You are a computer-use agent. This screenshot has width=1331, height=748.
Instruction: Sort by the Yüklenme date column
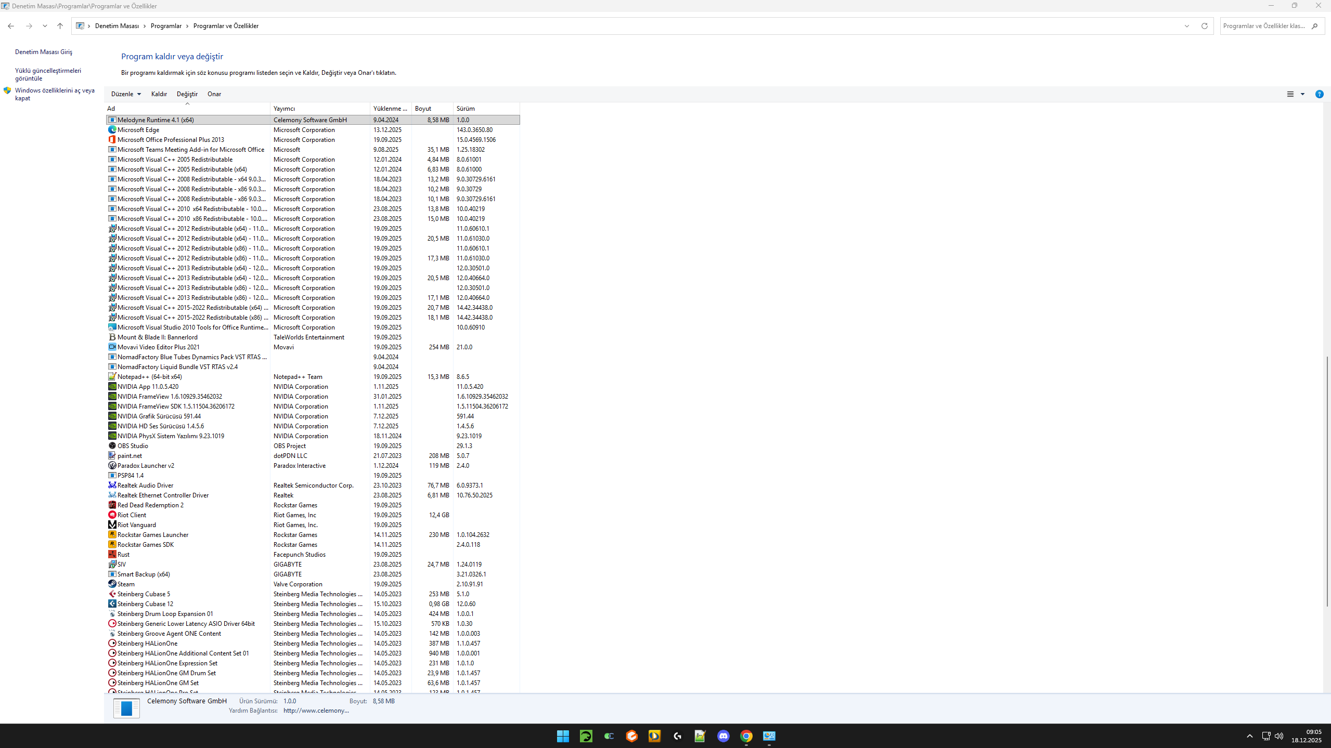(391, 109)
